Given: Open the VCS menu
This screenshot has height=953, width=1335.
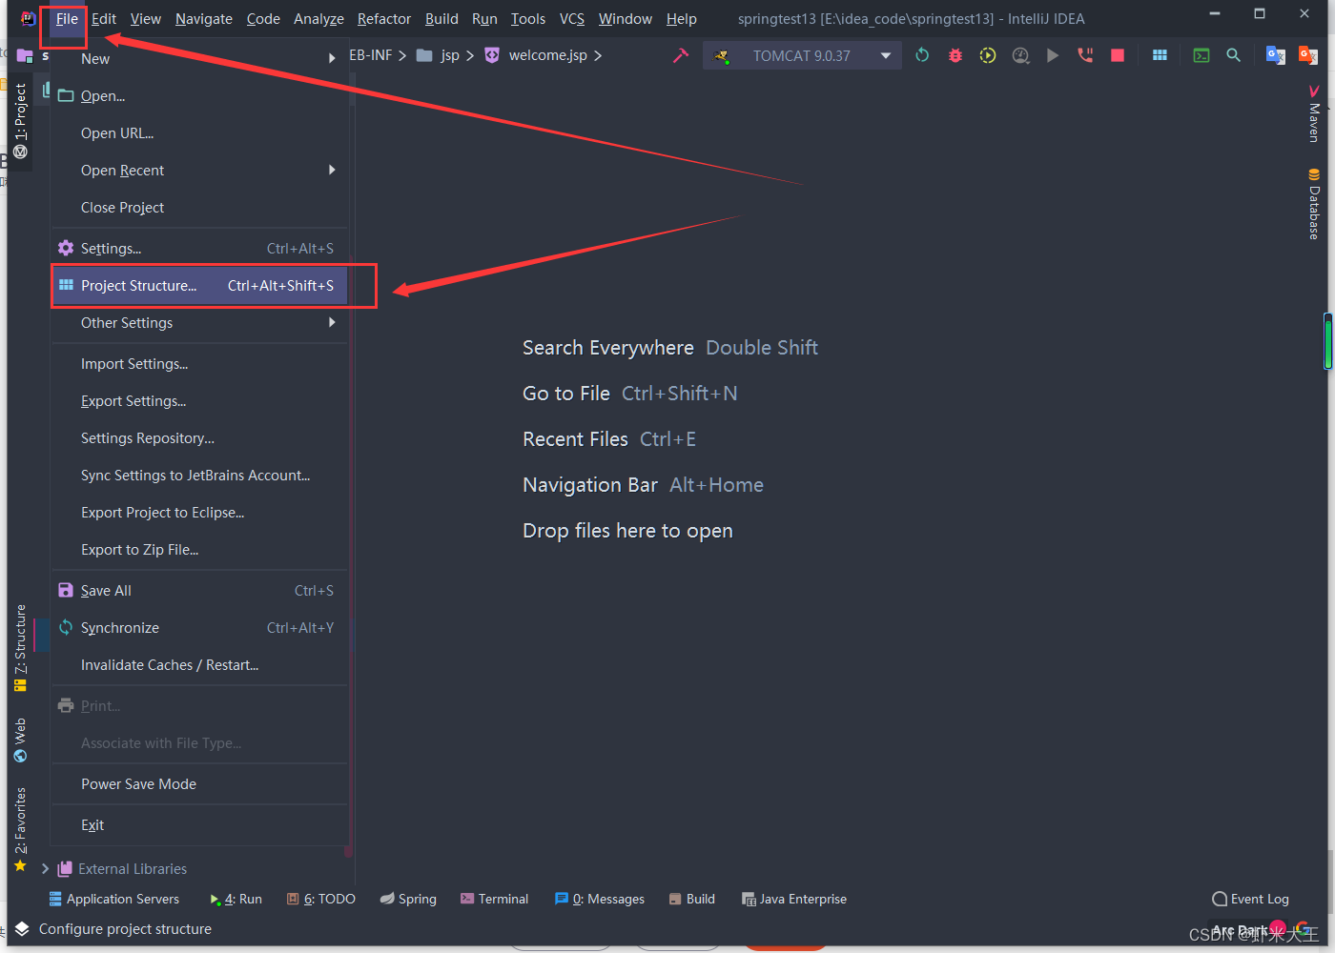Looking at the screenshot, I should [572, 19].
